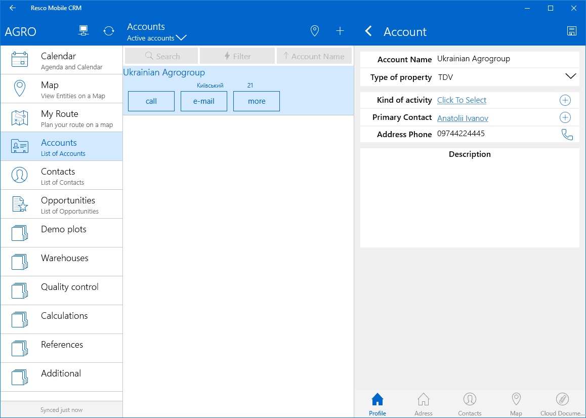Switch to the Cloud Documents tab
The height and width of the screenshot is (418, 586).
(562, 404)
